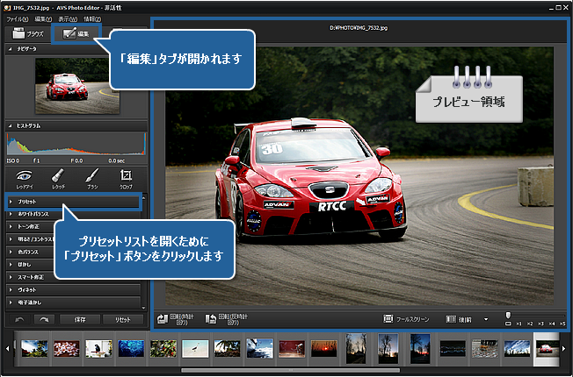Click the Save (保存) button
This screenshot has height=377, width=573.
tap(79, 319)
